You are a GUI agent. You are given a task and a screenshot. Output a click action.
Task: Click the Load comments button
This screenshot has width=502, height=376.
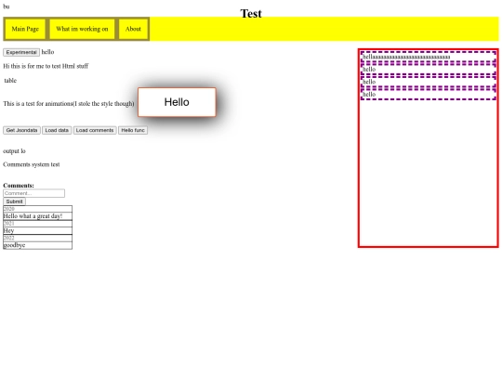95,130
